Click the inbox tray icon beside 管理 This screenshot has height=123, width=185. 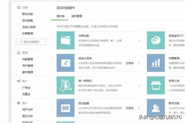pyautogui.click(x=18, y=53)
